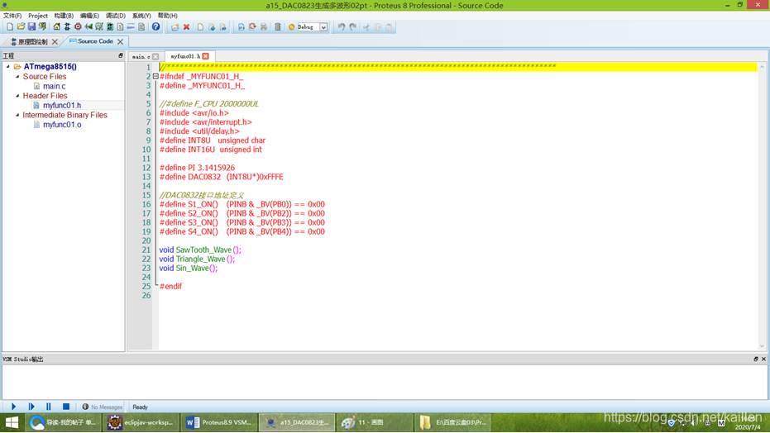Open the 编辑(E) menu
Viewport: 770px width, 433px height.
coord(89,16)
